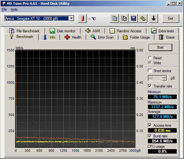The width and height of the screenshot is (184, 159).
Task: Switch to Error Scan tab
Action: [102, 37]
